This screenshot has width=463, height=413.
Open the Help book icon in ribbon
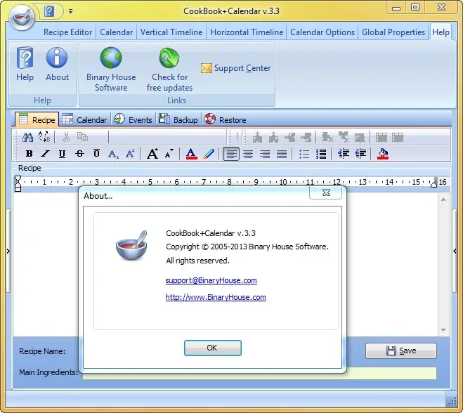25,64
